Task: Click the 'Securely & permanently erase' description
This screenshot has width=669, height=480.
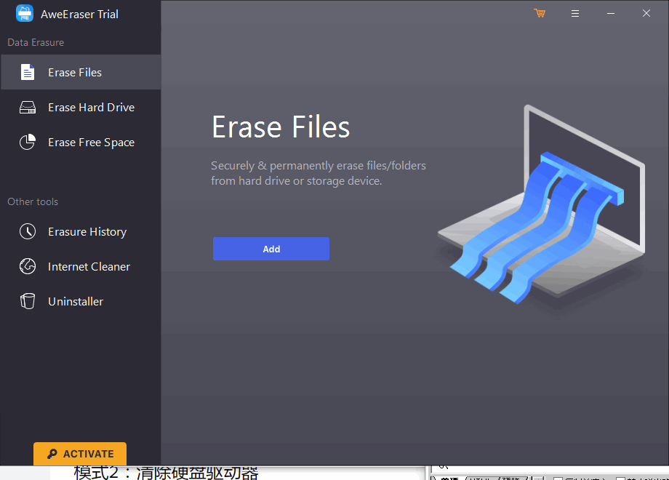Action: pyautogui.click(x=319, y=173)
